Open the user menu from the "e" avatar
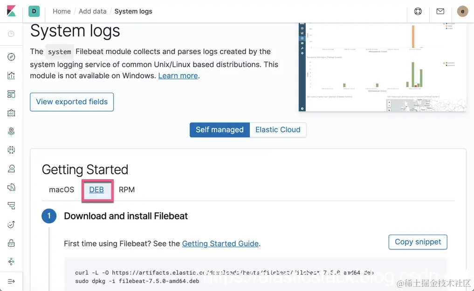The height and width of the screenshot is (291, 474). tap(462, 11)
